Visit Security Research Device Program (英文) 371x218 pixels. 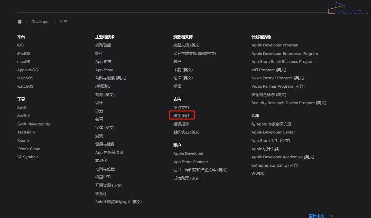coord(289,103)
